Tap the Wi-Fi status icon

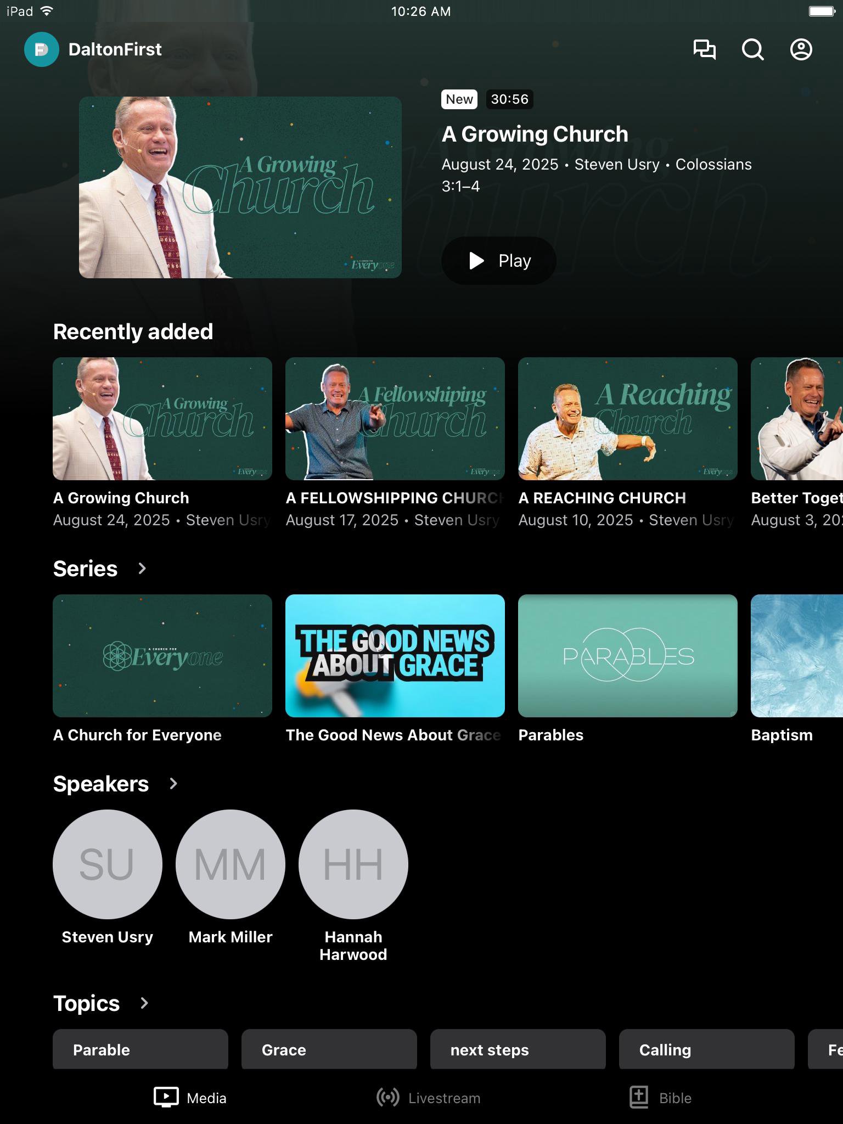[x=47, y=11]
